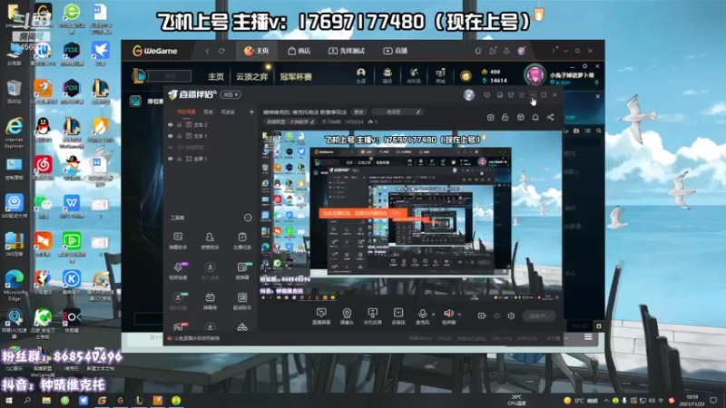The height and width of the screenshot is (408, 726).
Task: Click 修改 button beside stream title
Action: click(358, 112)
